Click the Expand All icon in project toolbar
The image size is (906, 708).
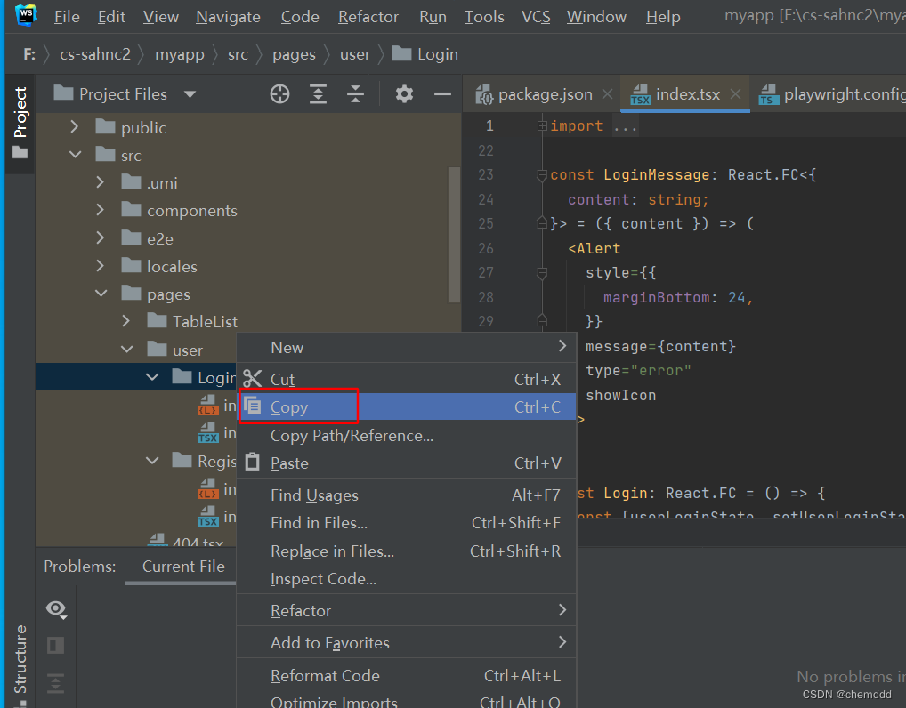click(x=318, y=93)
